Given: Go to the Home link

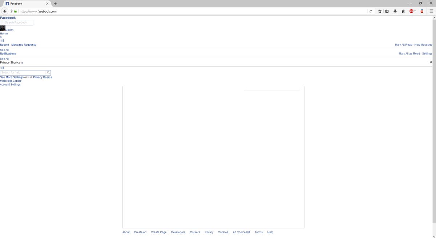Looking at the screenshot, I should point(4,33).
